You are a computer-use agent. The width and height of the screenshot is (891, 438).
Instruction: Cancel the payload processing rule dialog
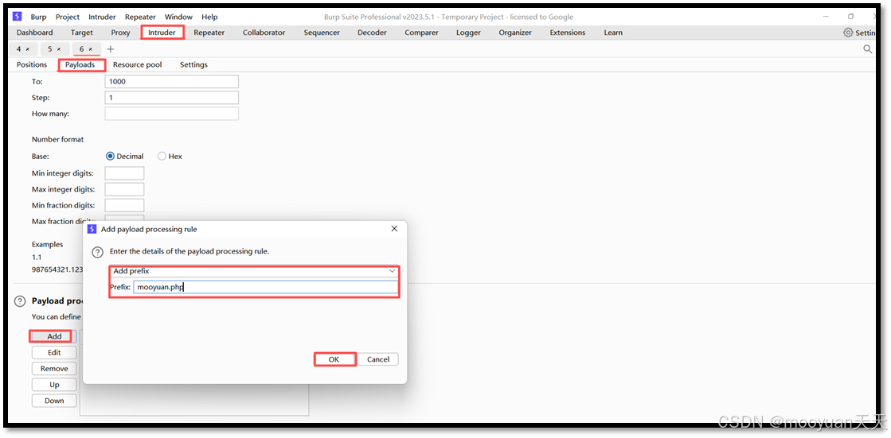tap(378, 359)
